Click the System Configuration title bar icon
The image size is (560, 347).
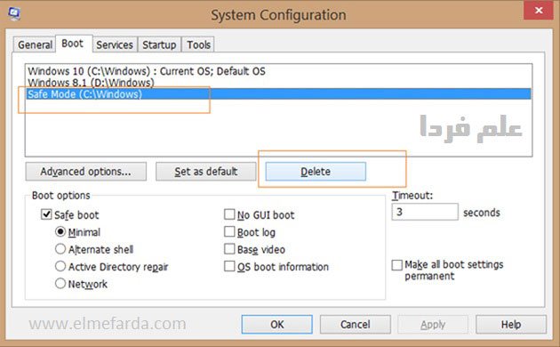(x=14, y=14)
